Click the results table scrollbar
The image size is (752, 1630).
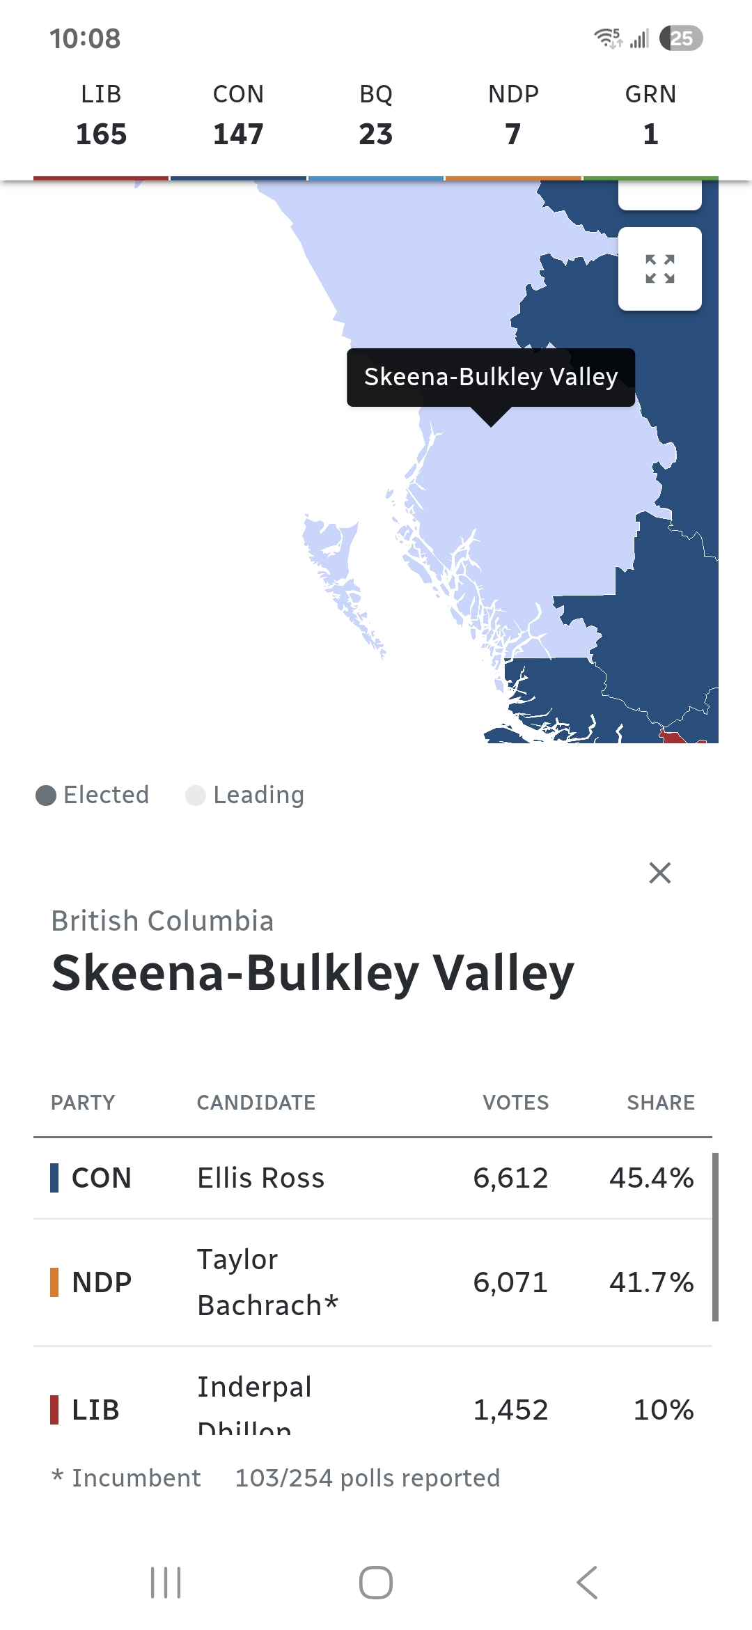coord(715,1237)
